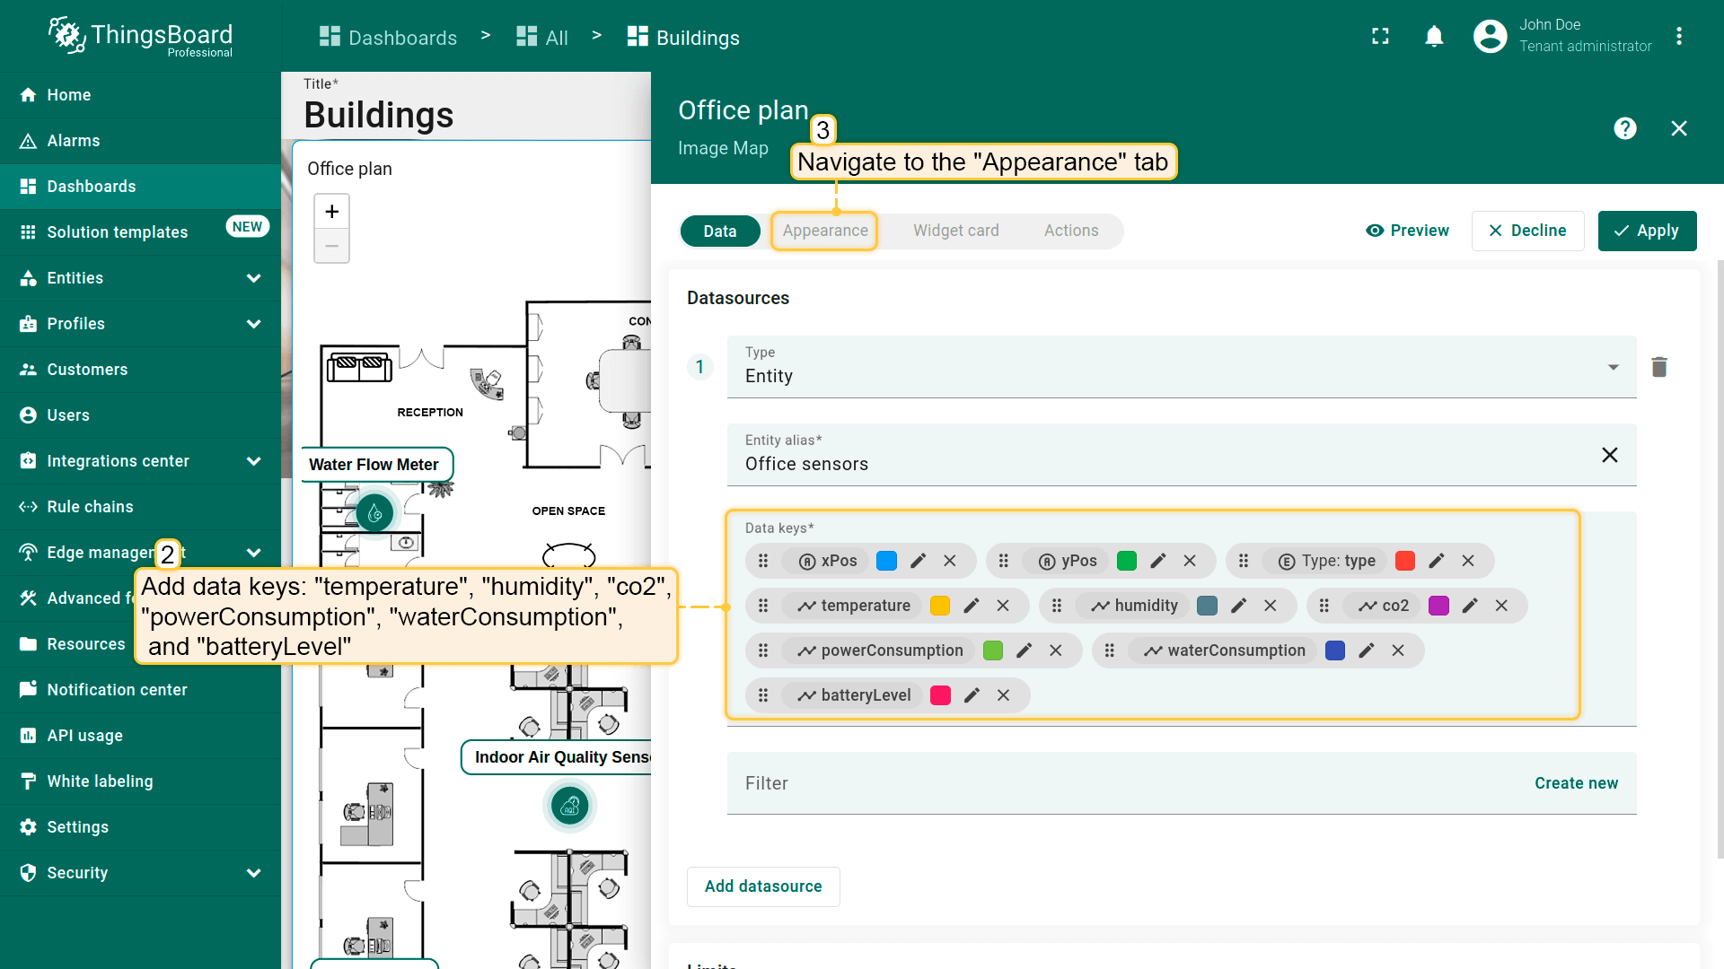Zoom in on the office plan map

coord(331,212)
